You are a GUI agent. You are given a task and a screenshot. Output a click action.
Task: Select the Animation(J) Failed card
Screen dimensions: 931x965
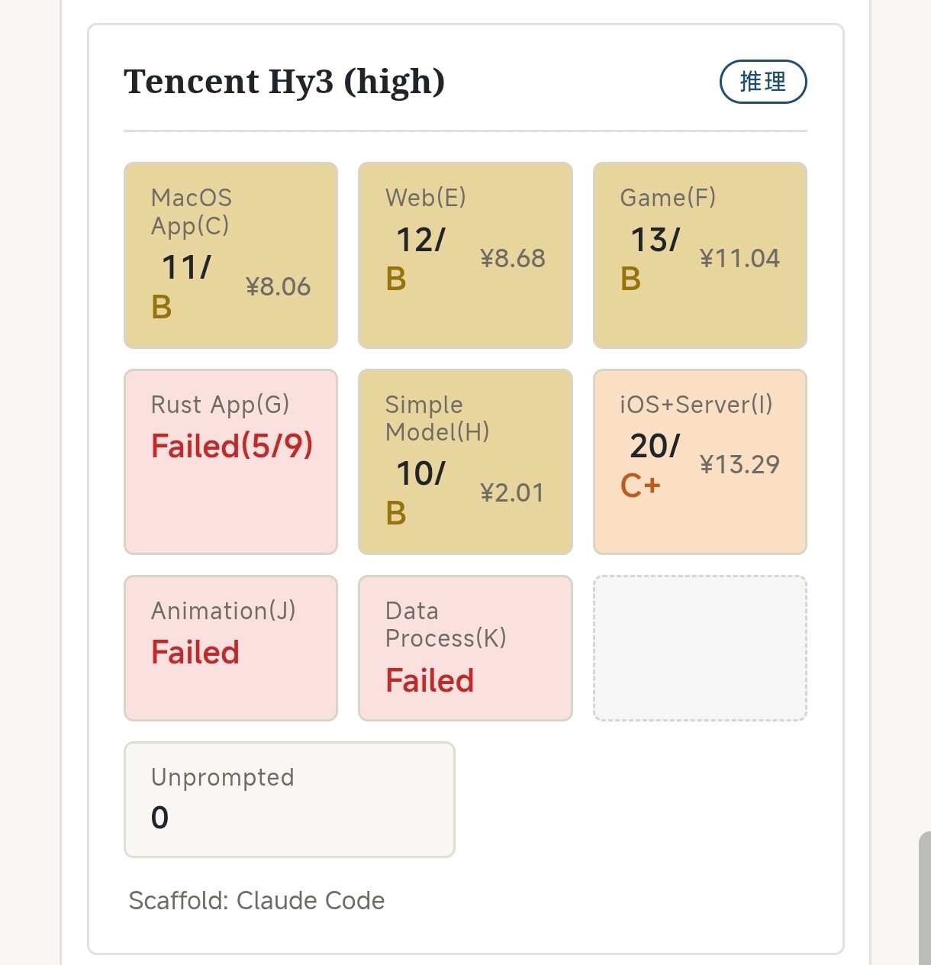point(230,648)
